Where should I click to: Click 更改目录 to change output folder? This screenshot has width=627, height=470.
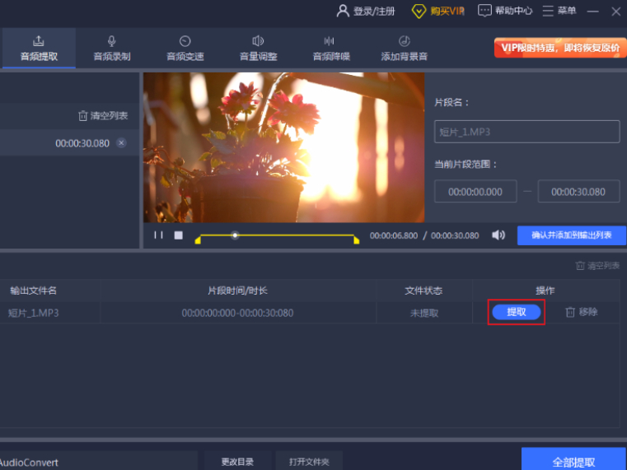237,462
